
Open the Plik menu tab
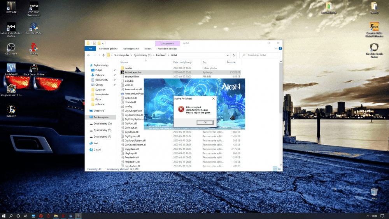point(90,49)
